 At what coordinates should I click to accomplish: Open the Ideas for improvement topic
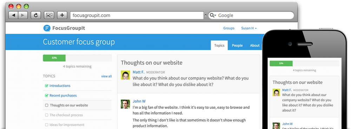tap(67, 125)
